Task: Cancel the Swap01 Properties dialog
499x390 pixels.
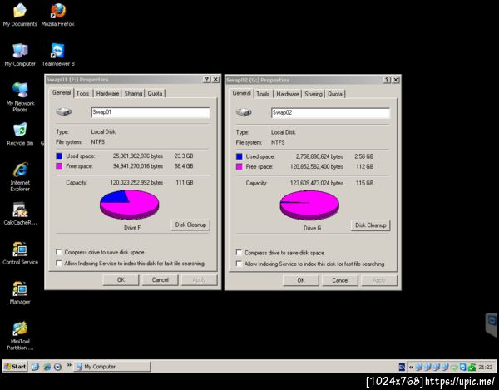Action: point(160,280)
